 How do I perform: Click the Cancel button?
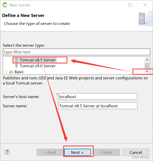point(136,152)
